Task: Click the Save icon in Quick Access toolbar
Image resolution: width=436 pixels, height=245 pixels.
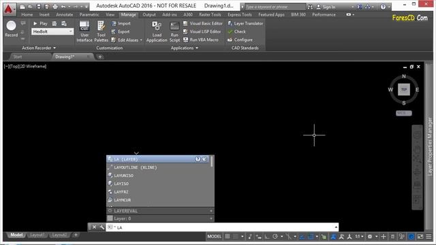Action: pyautogui.click(x=39, y=7)
